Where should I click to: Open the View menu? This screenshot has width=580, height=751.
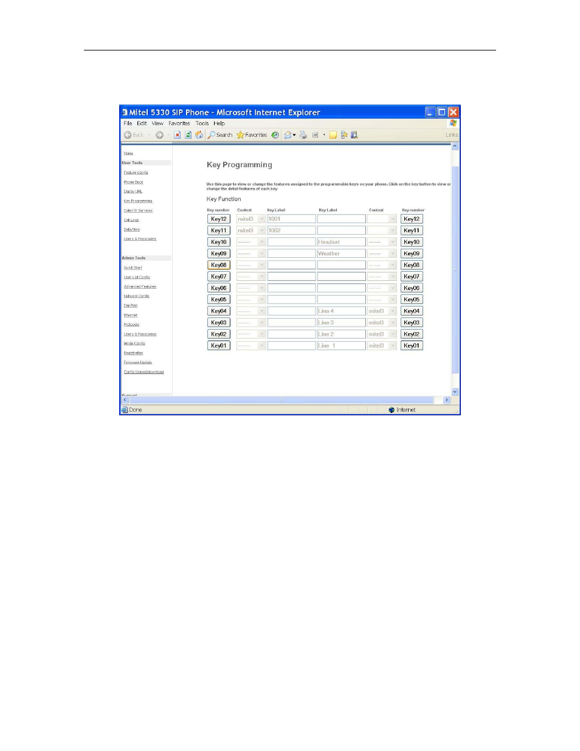(x=157, y=123)
